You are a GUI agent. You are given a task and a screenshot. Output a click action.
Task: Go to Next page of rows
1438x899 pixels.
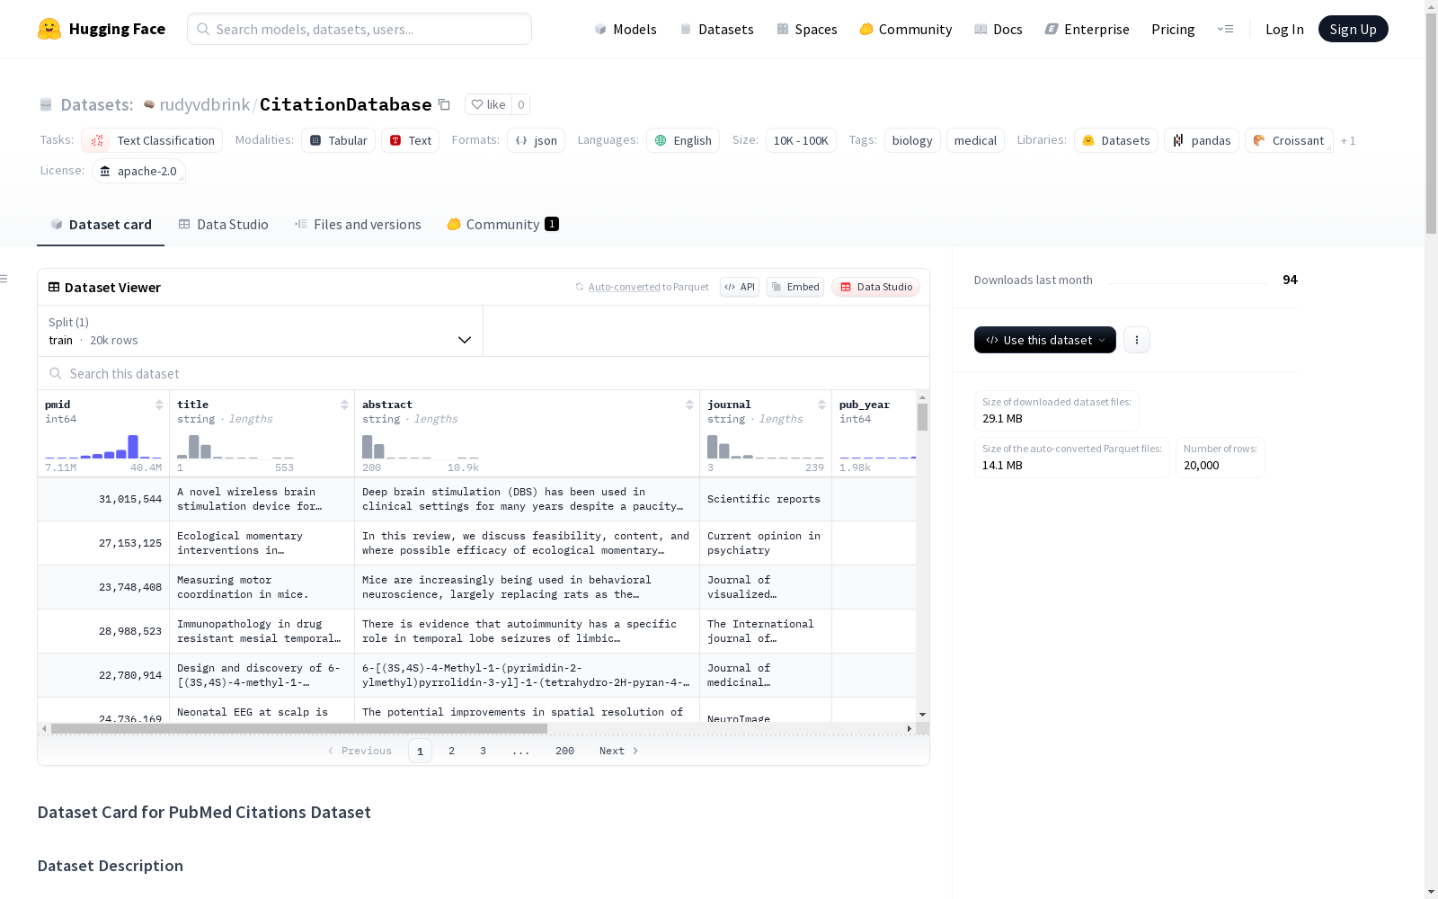[619, 751]
